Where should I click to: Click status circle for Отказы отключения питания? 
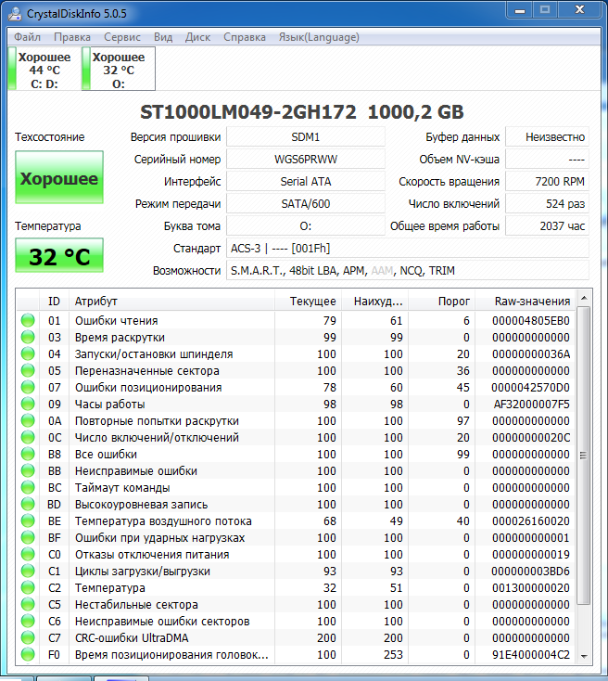click(28, 554)
